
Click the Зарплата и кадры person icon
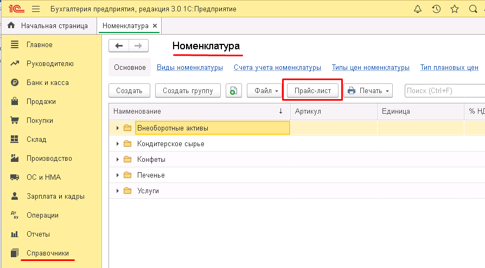(x=15, y=196)
